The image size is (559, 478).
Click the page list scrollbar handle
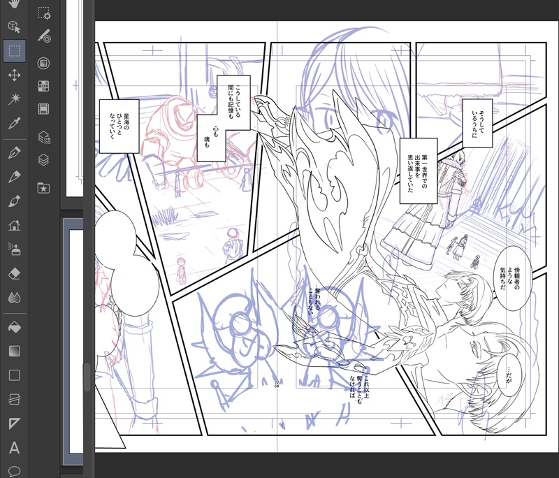pyautogui.click(x=87, y=377)
